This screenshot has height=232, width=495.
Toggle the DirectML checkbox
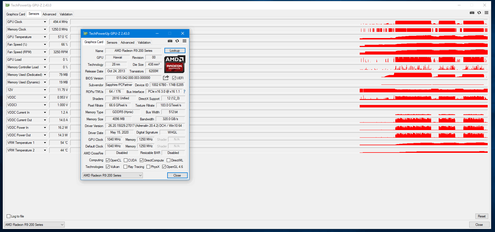(x=168, y=160)
